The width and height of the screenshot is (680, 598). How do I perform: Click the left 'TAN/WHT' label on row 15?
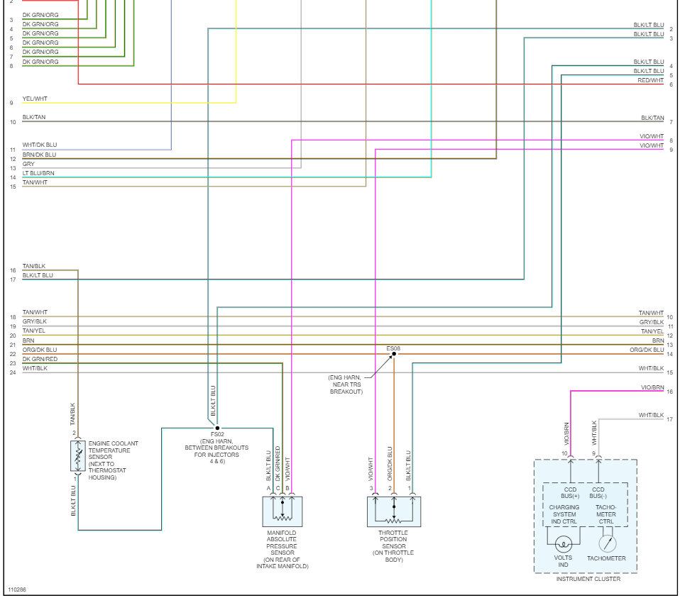(35, 182)
